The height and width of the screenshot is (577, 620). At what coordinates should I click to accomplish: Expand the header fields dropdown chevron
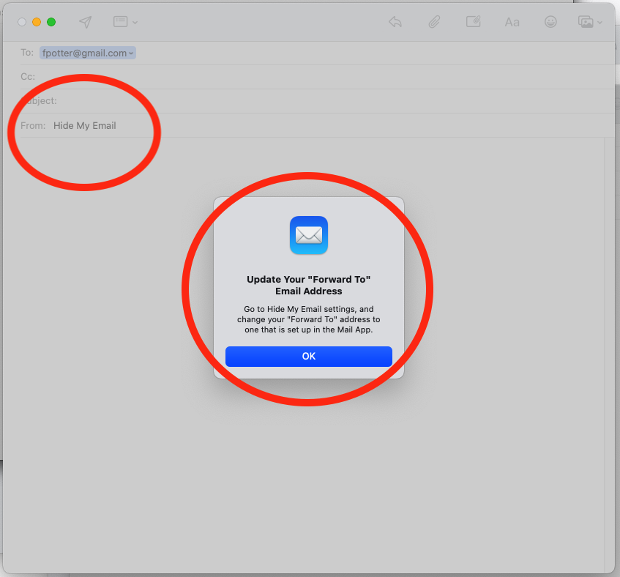[x=135, y=23]
